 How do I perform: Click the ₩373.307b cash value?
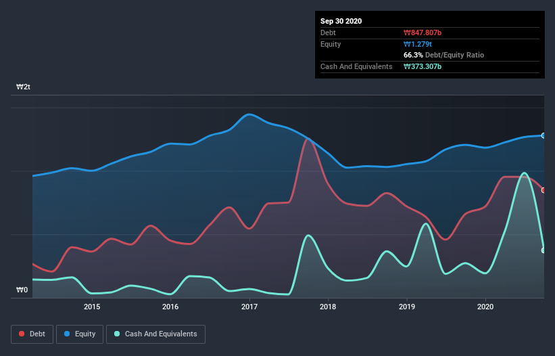[423, 66]
